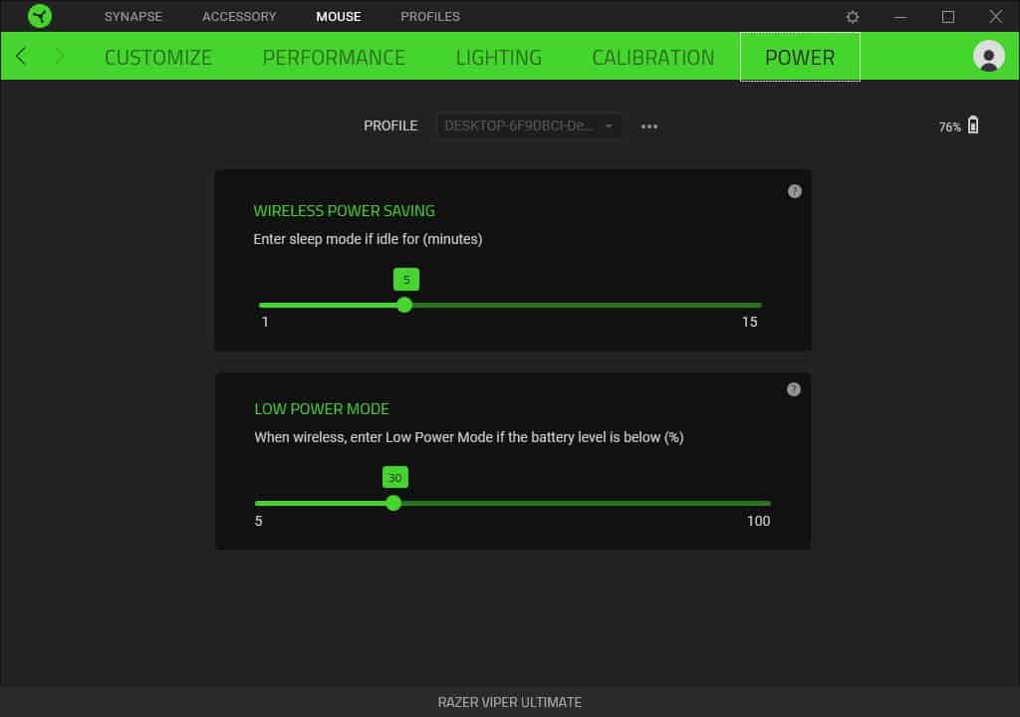Screen dimensions: 1020x717
Task: Open the ACCESSORY section
Action: point(238,16)
